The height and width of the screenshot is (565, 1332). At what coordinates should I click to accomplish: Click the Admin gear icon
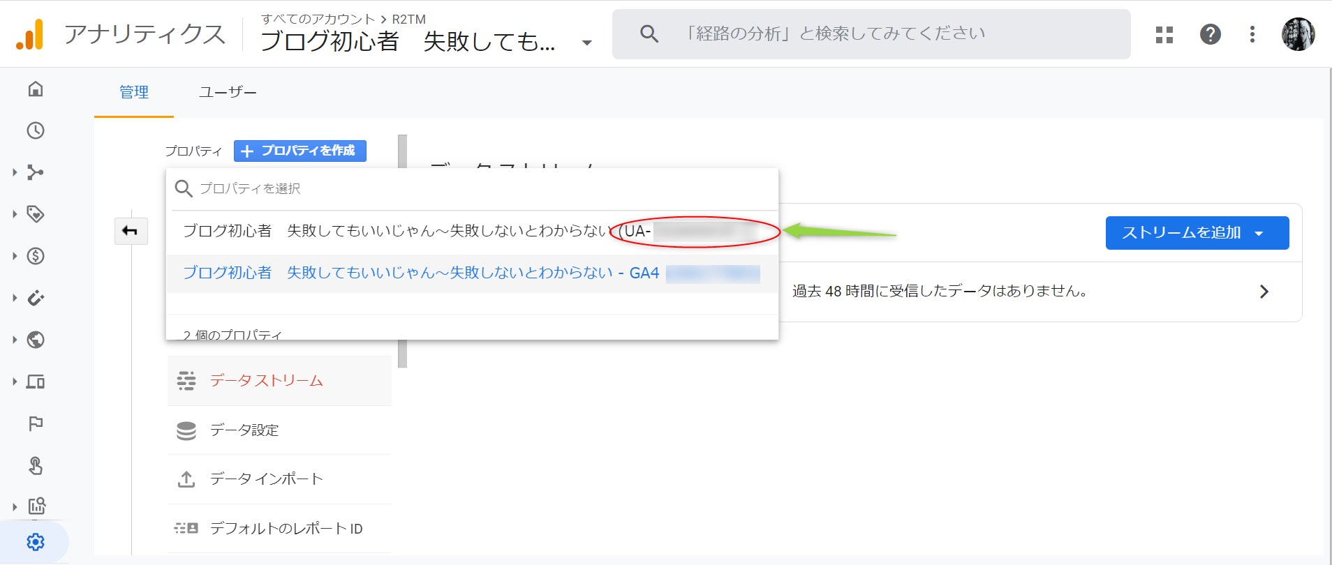[36, 542]
